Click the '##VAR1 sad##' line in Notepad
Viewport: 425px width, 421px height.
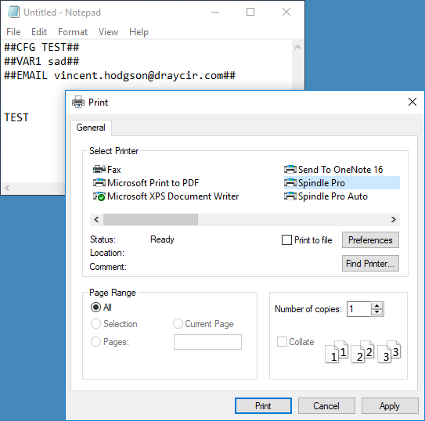(41, 62)
